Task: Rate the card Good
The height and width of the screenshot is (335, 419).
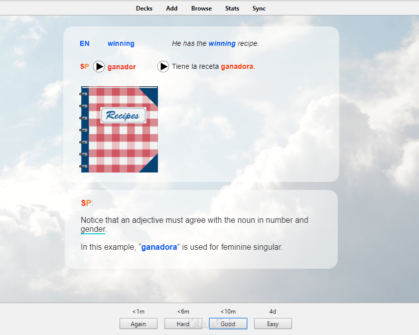Action: pos(228,324)
